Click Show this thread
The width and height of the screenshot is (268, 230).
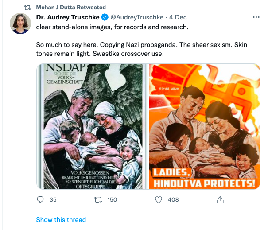[61, 220]
